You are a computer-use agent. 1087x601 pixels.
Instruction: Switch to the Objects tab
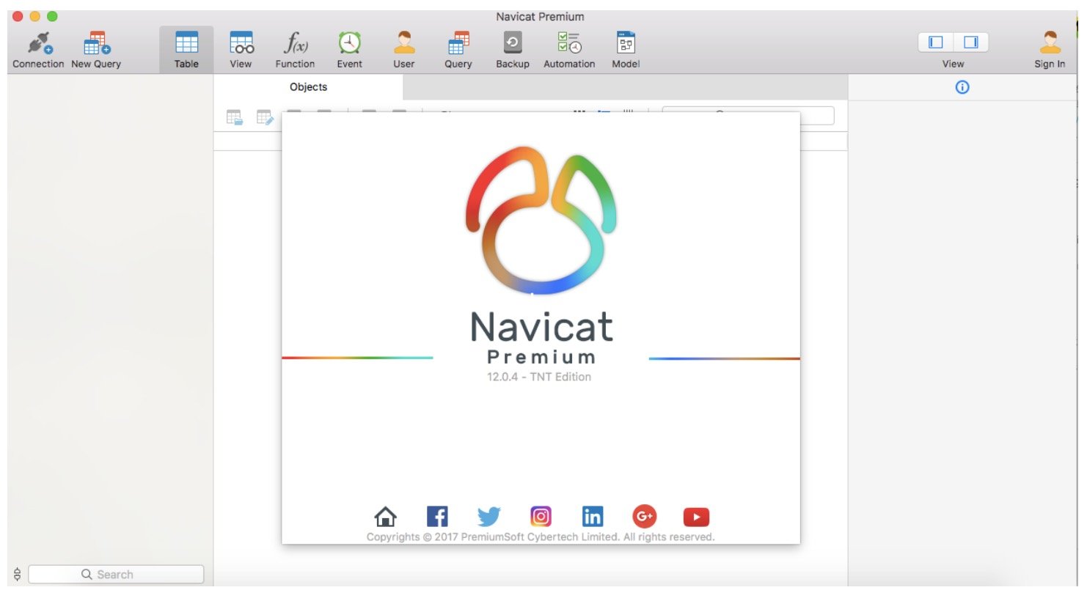pos(308,86)
